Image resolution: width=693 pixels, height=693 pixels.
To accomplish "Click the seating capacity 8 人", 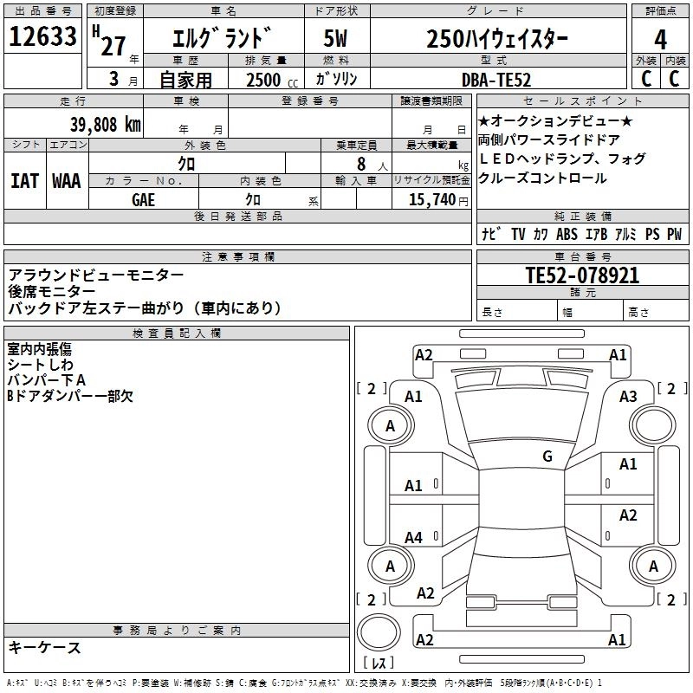I will [x=372, y=165].
